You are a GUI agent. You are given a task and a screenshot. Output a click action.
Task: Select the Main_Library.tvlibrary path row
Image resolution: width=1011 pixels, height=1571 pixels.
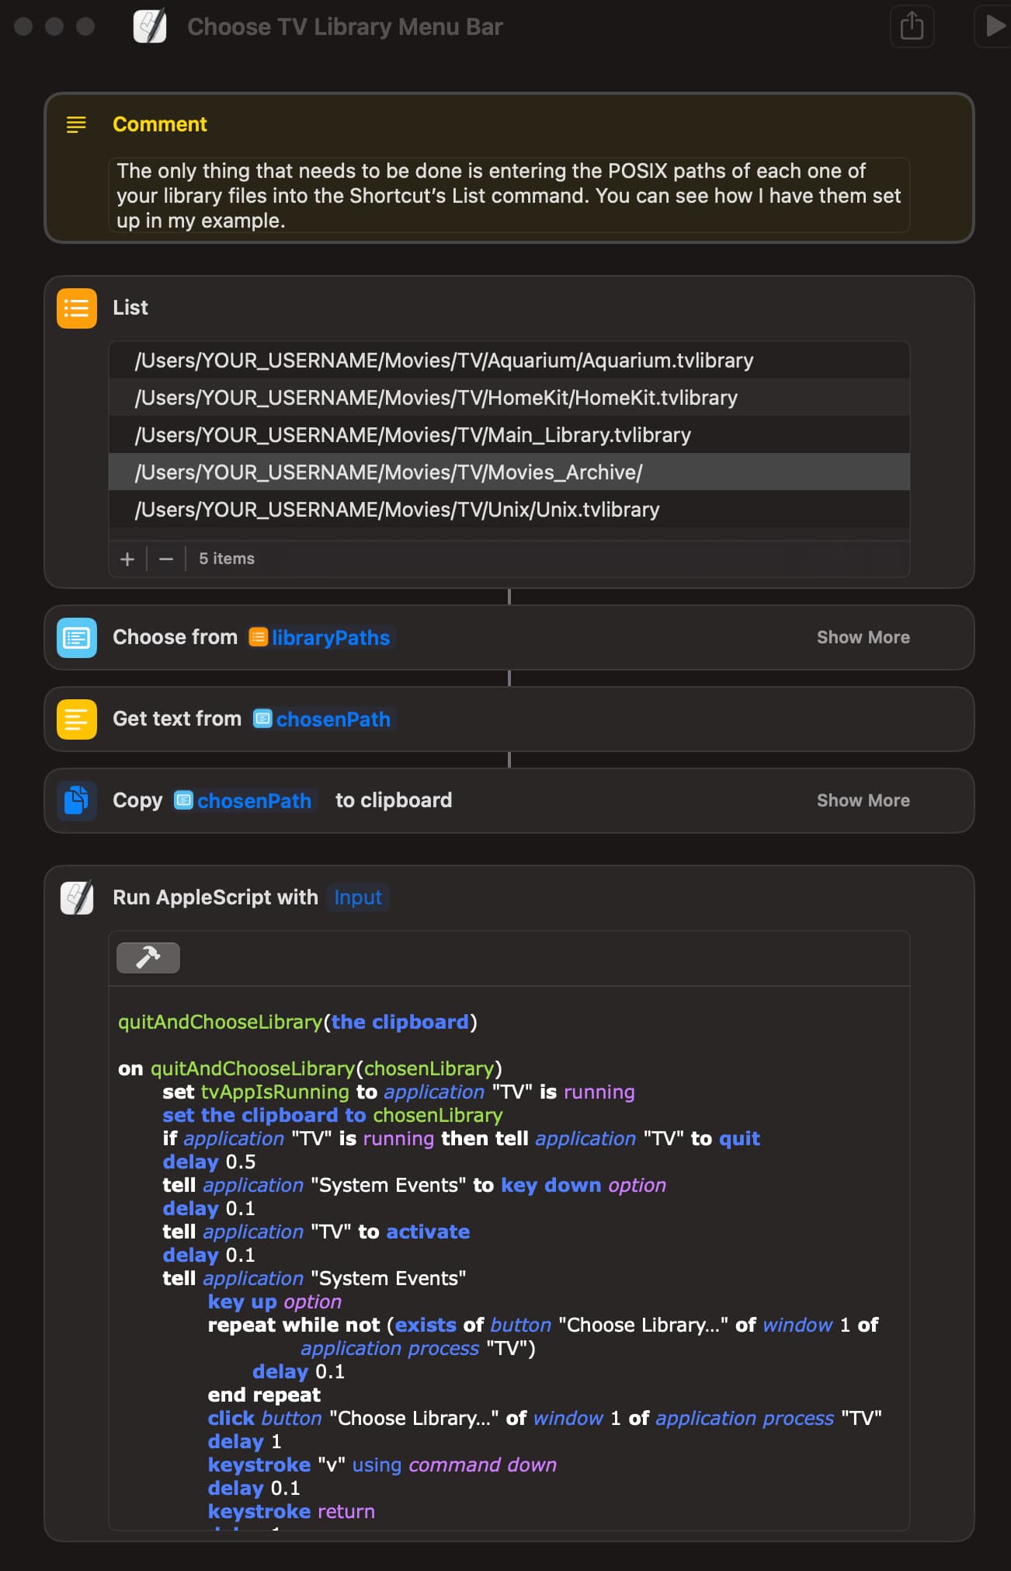click(x=509, y=435)
